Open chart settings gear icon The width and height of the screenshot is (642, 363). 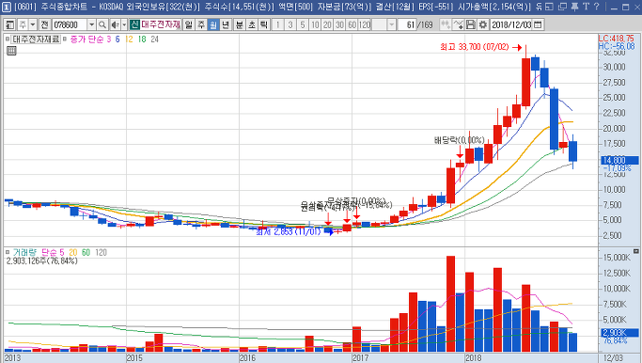pos(483,25)
